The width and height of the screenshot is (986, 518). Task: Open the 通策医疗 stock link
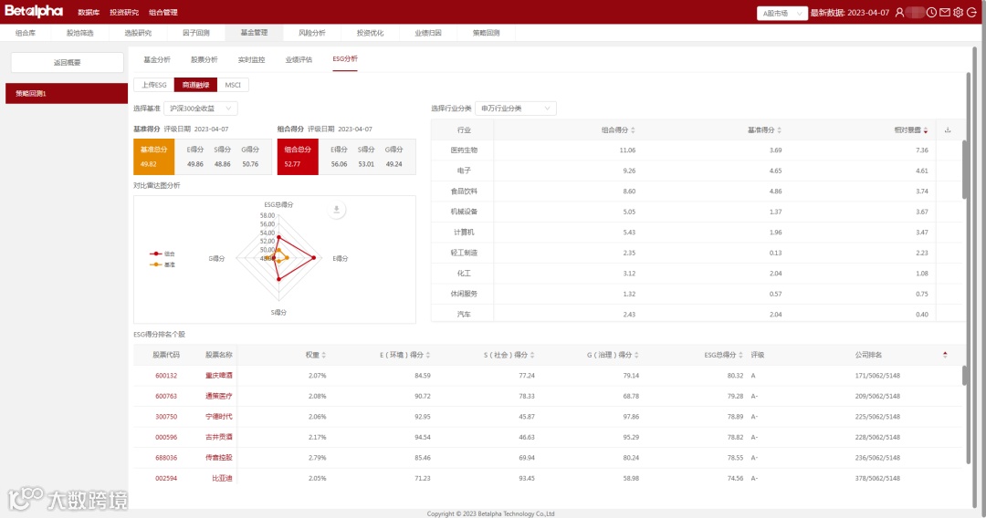pos(219,396)
